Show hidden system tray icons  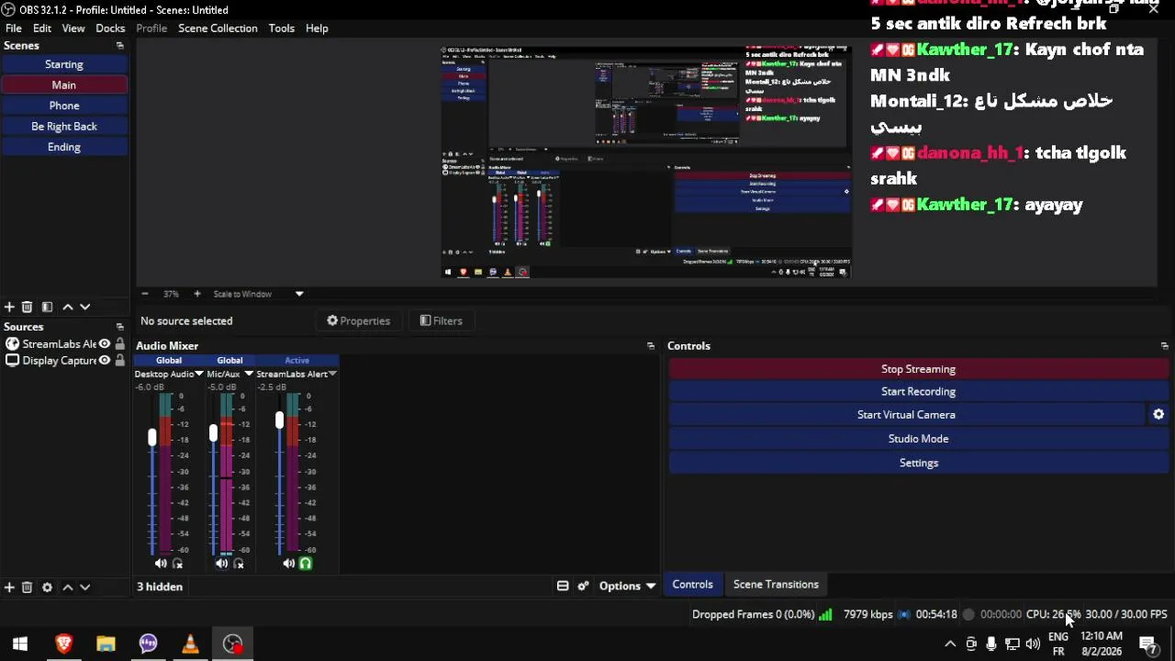coord(950,644)
